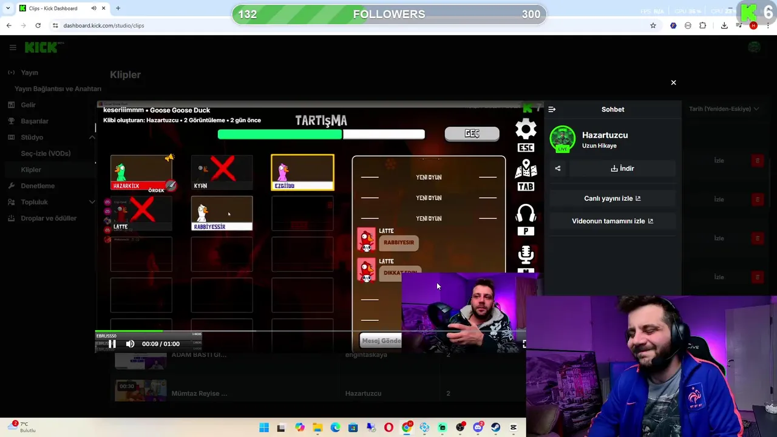Seek on the clip progress bar

pyautogui.click(x=310, y=331)
